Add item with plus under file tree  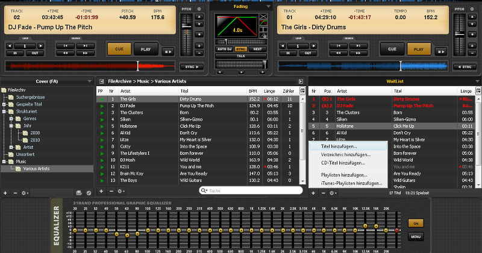tap(5, 193)
